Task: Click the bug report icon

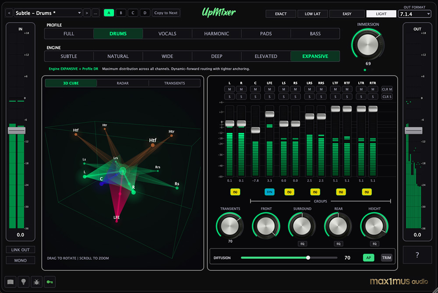Action: coord(37,282)
